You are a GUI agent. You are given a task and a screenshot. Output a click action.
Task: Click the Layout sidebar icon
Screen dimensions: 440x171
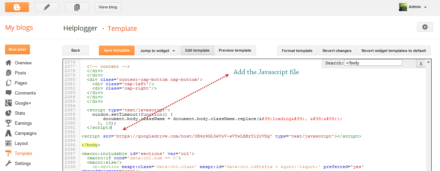click(x=9, y=143)
